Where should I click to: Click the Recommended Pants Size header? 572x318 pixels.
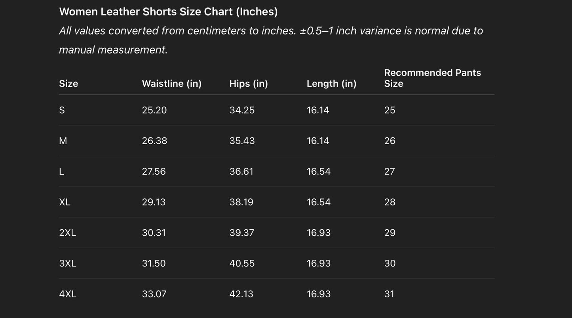(432, 78)
